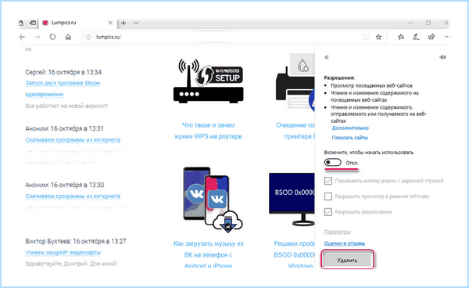469x288 pixels.
Task: Open Запуск двух программ Skype link
Action: pos(63,88)
